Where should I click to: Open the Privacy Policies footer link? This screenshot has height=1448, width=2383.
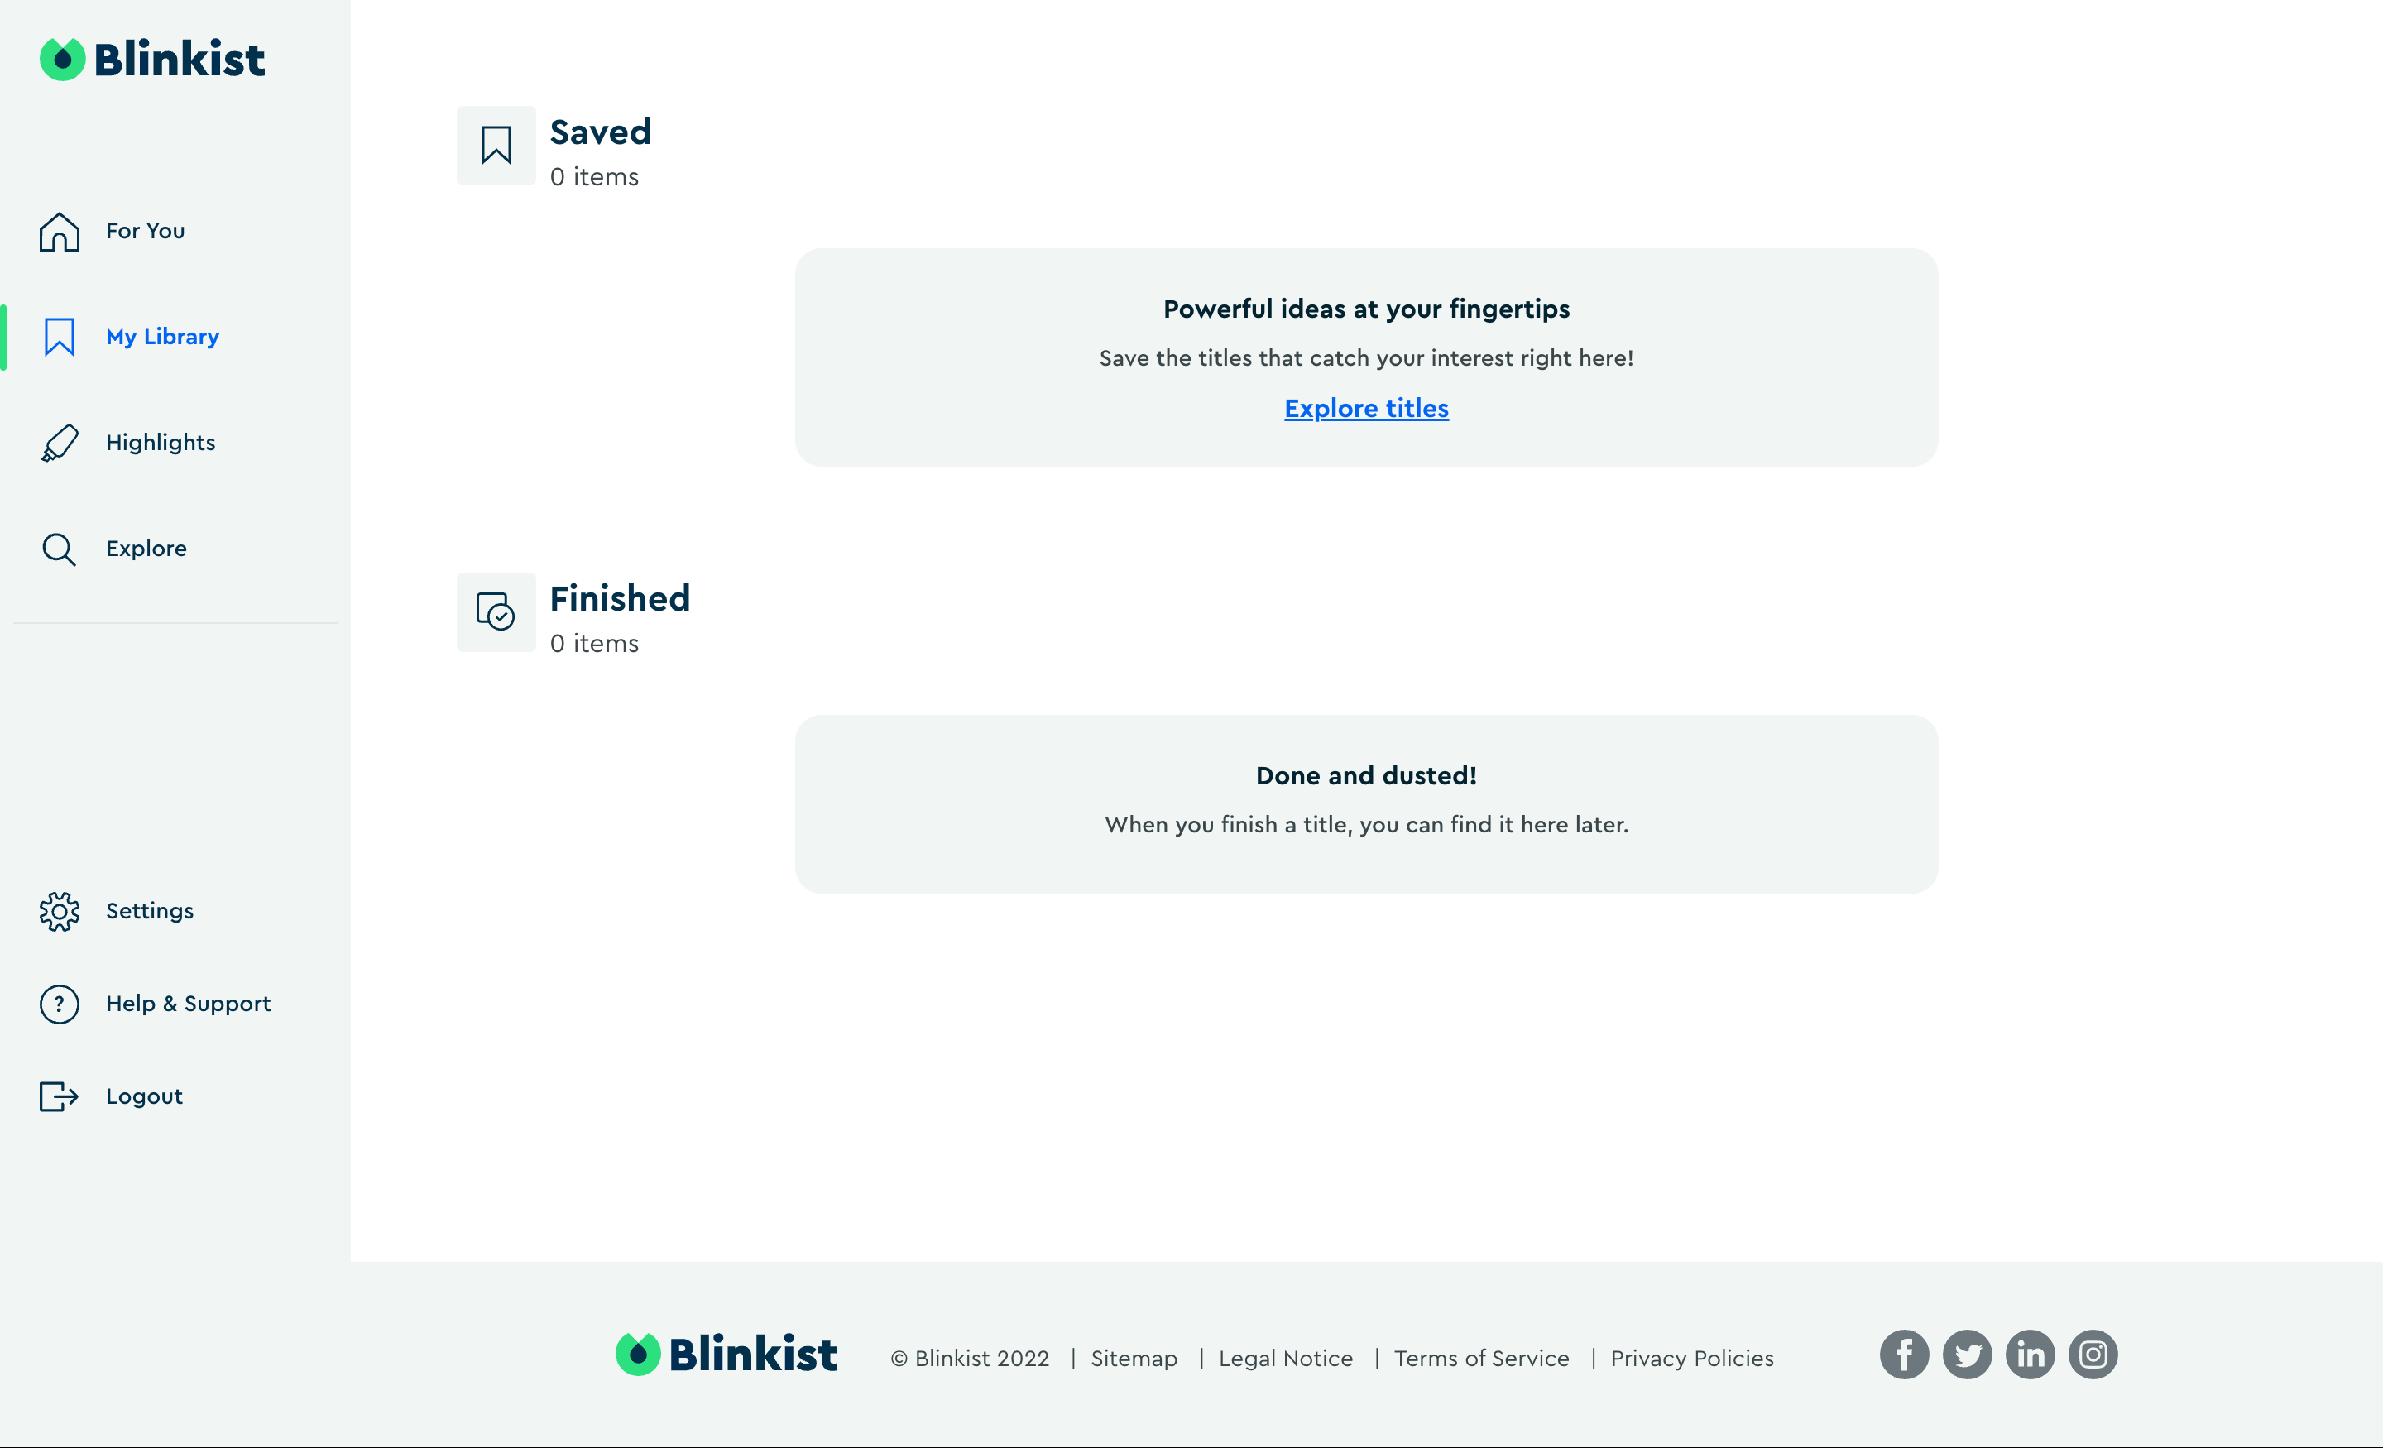[x=1691, y=1358]
